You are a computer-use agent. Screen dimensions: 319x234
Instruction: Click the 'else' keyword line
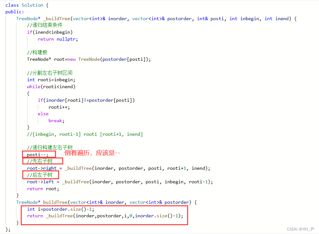(x=43, y=114)
